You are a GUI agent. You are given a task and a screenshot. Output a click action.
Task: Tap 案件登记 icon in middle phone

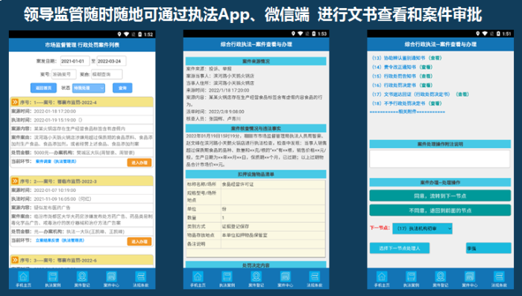256,279
